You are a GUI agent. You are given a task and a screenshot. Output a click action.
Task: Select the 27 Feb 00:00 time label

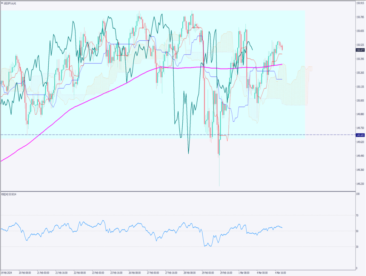(x=152, y=273)
